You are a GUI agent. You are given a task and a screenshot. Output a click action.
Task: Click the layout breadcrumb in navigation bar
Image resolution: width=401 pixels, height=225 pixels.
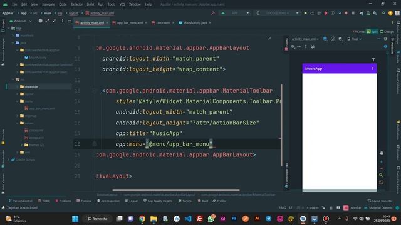click(x=73, y=13)
